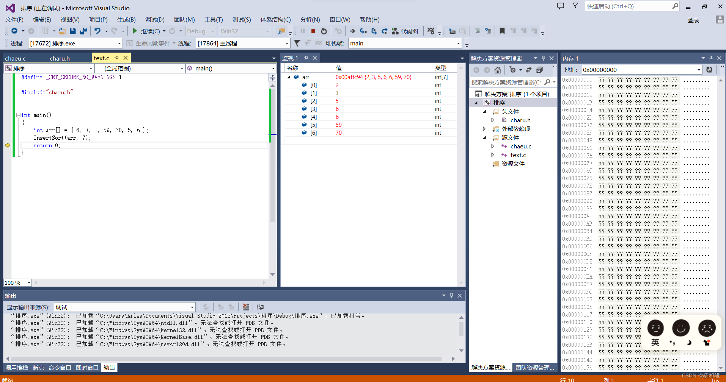The width and height of the screenshot is (726, 382).
Task: Switch to the charu.h tab
Action: [x=60, y=58]
